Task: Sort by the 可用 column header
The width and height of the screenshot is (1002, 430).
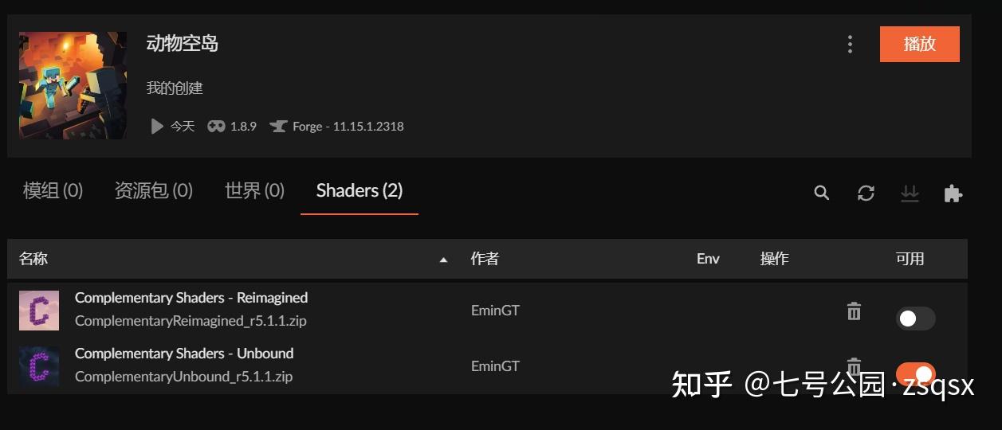Action: 910,259
